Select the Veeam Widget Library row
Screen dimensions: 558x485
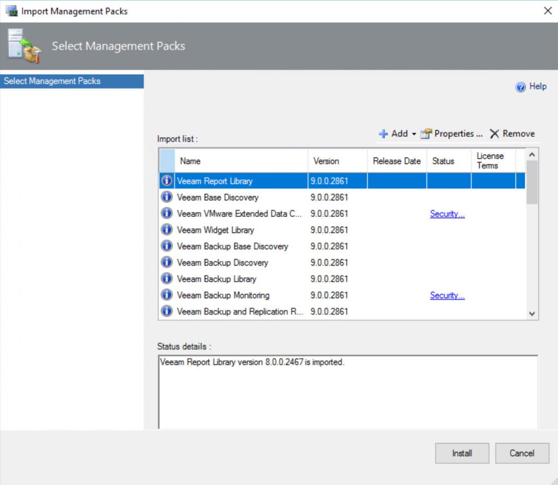[342, 230]
